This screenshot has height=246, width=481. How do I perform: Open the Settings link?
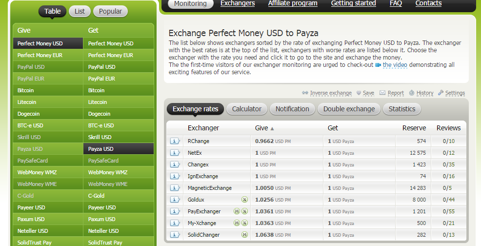[455, 93]
